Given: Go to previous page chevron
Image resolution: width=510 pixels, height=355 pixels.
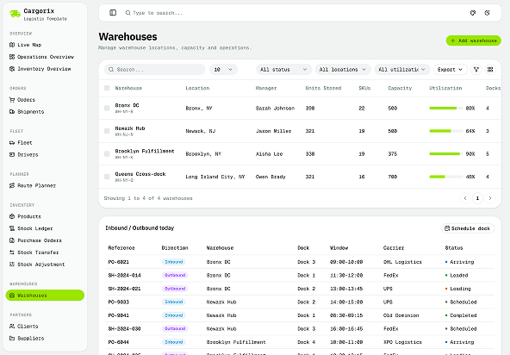Looking at the screenshot, I should 465,198.
